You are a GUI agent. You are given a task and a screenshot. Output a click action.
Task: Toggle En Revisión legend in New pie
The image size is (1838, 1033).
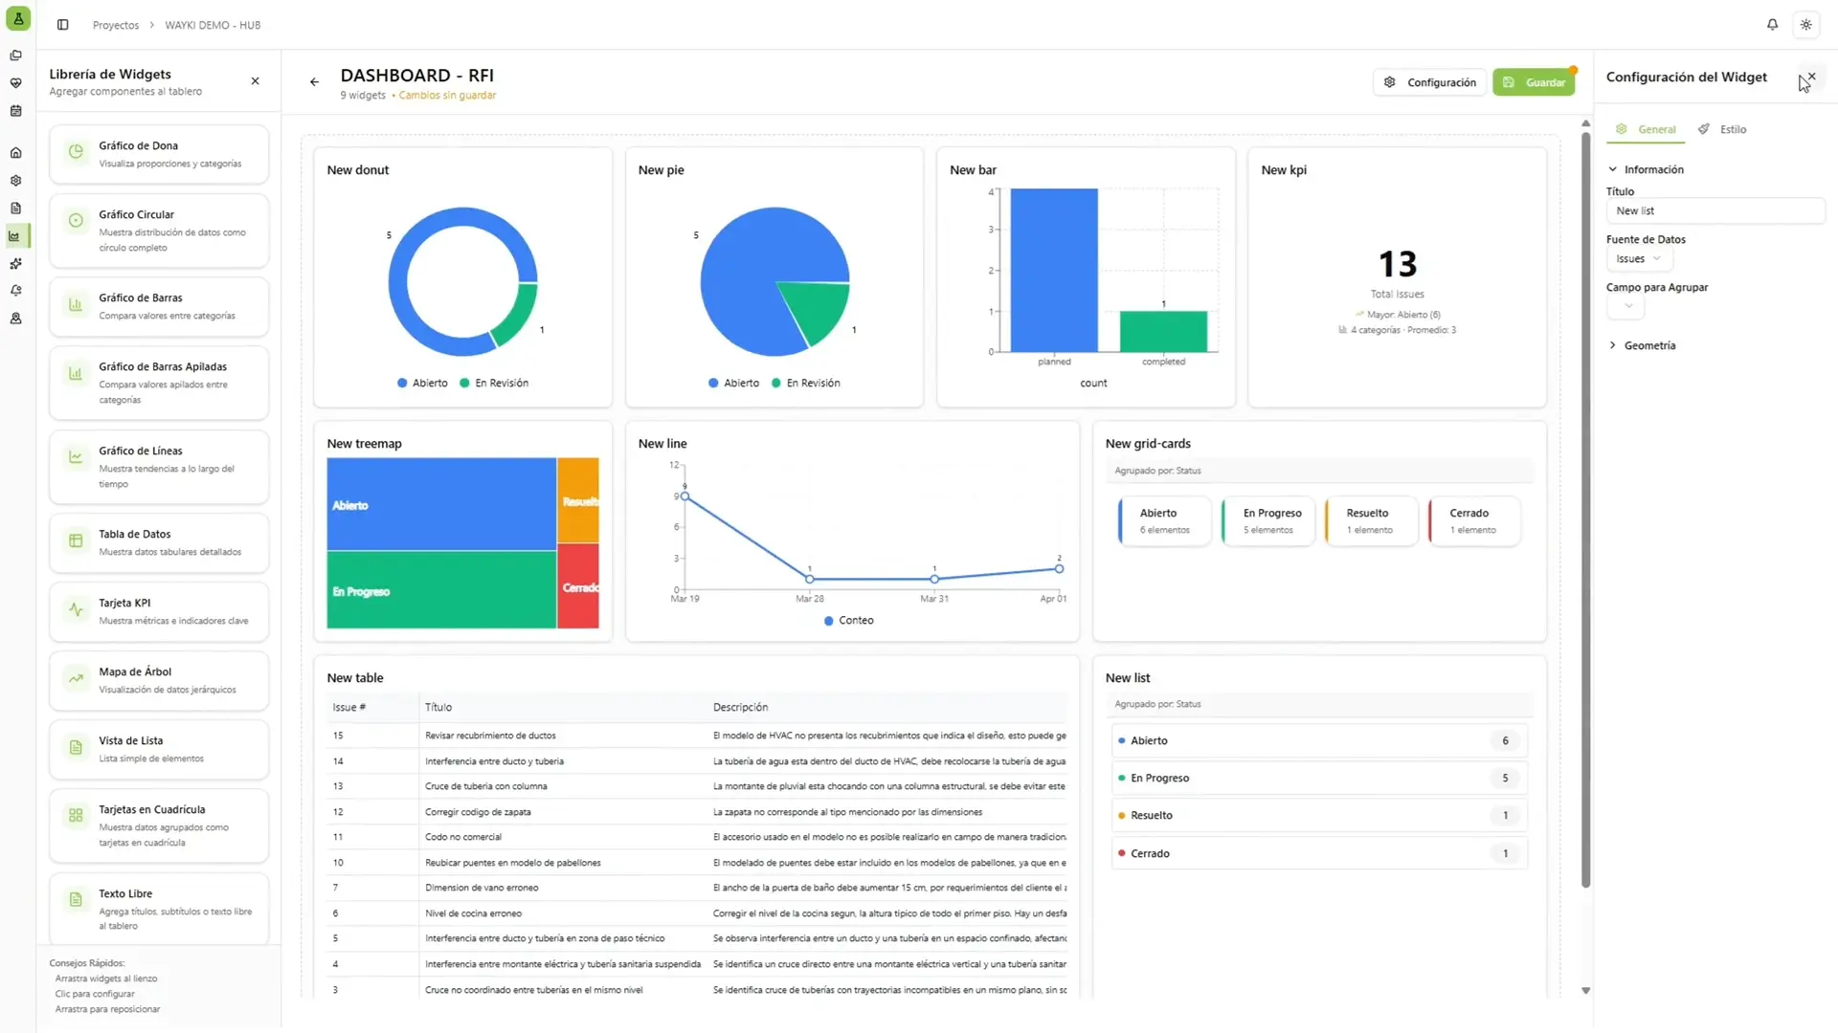pyautogui.click(x=805, y=383)
